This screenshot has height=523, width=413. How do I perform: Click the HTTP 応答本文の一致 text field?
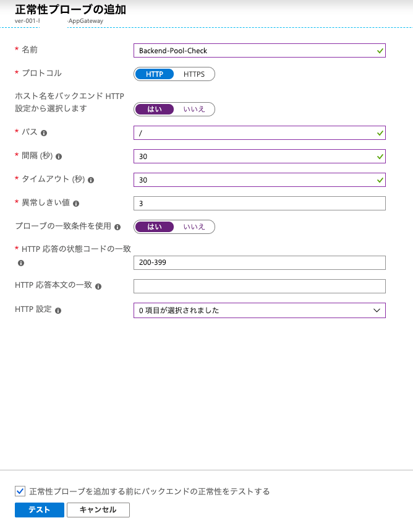pos(259,286)
